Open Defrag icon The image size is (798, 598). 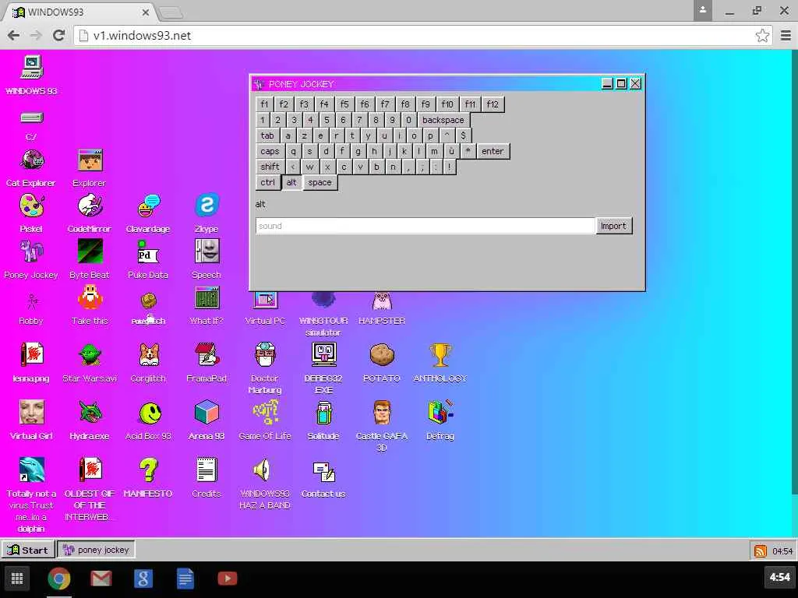click(x=440, y=412)
